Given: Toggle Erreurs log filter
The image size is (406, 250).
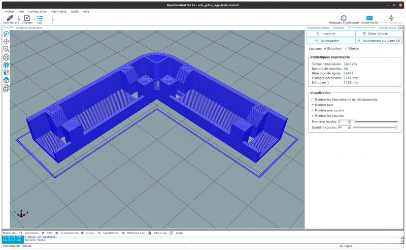Looking at the screenshot, I should [82, 233].
